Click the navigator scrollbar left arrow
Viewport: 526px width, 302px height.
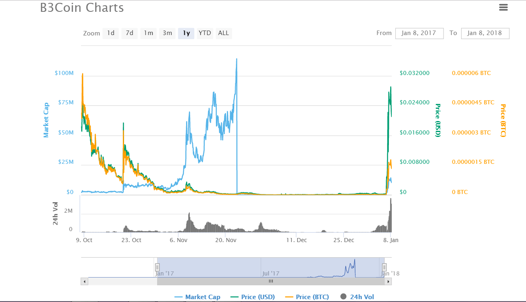pyautogui.click(x=84, y=281)
